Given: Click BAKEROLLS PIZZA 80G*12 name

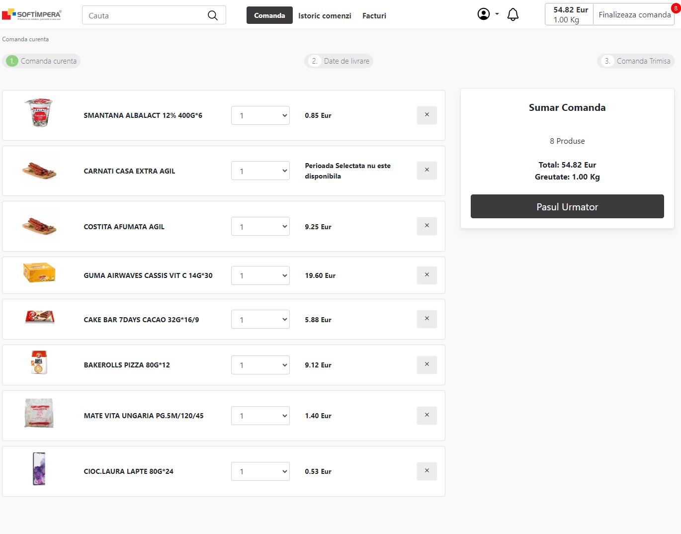Looking at the screenshot, I should pos(127,365).
